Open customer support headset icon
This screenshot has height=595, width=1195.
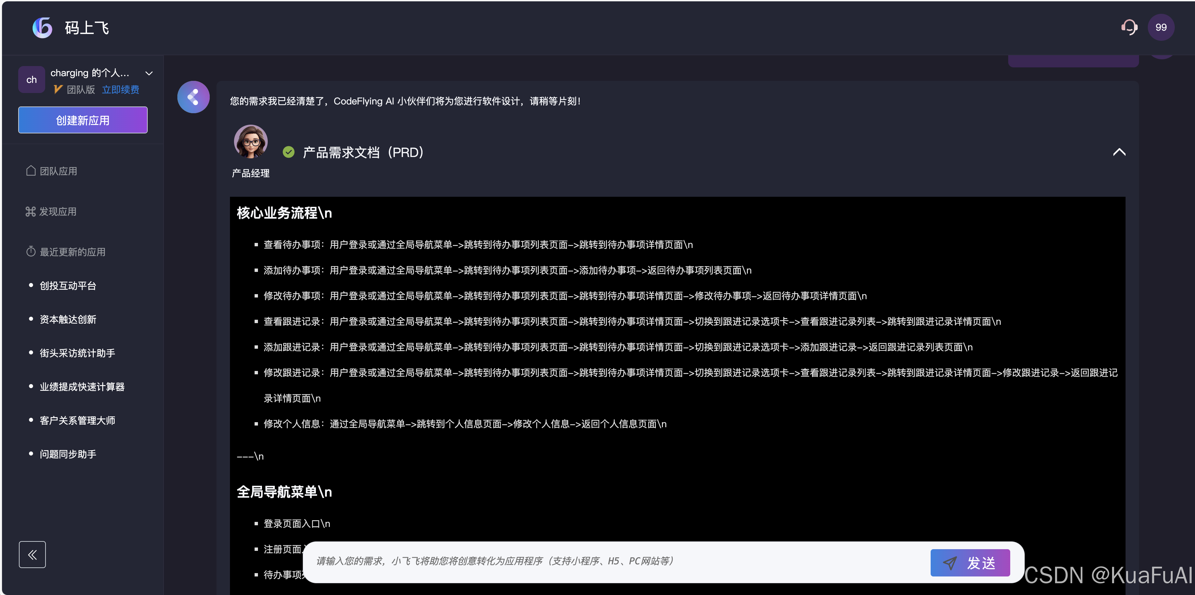[1129, 27]
